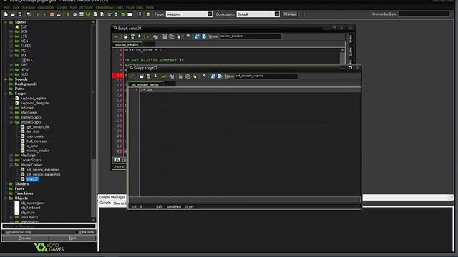Click the Open project folder icon in main toolbar
This screenshot has height=257, width=458.
click(x=13, y=14)
